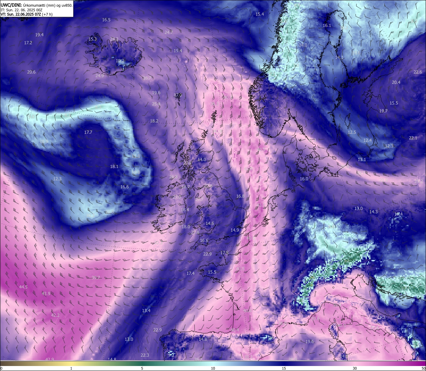The width and height of the screenshot is (426, 371).
Task: Select the 22.3 value label
Action: [x=145, y=355]
